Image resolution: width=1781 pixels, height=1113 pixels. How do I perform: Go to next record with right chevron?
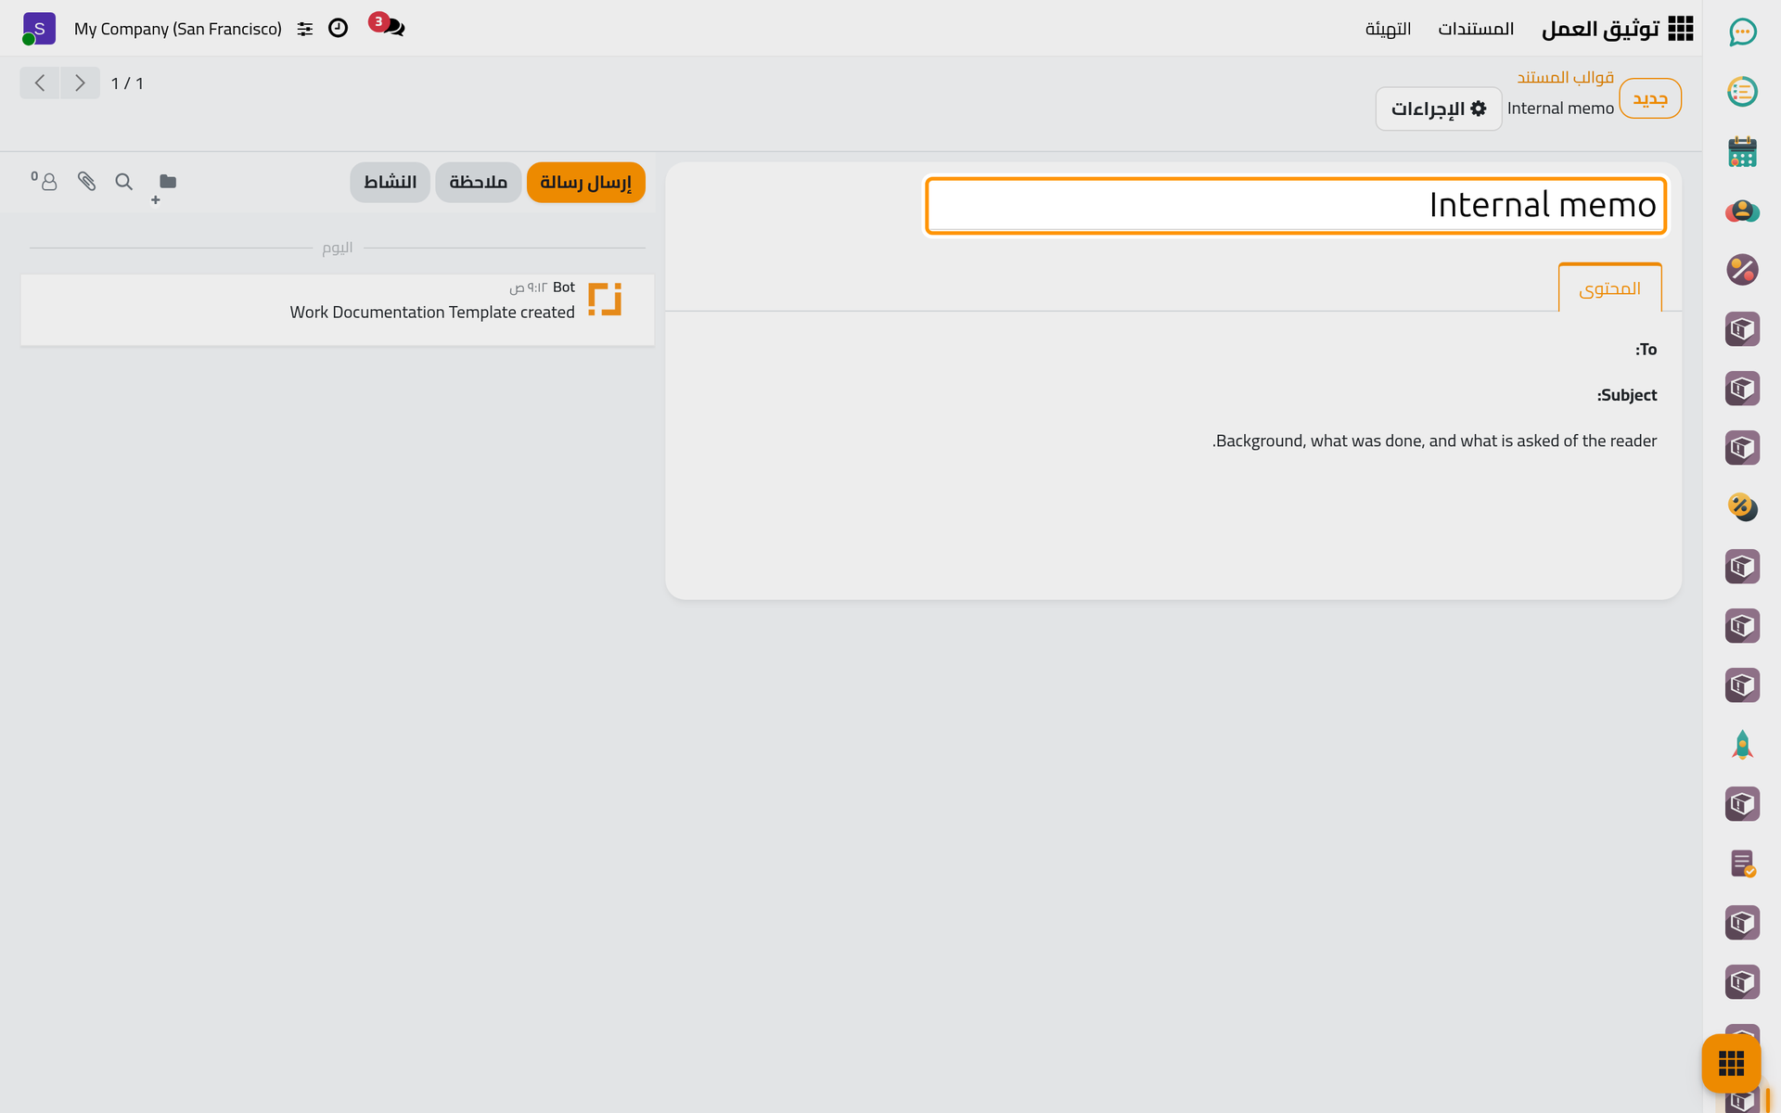pyautogui.click(x=81, y=83)
